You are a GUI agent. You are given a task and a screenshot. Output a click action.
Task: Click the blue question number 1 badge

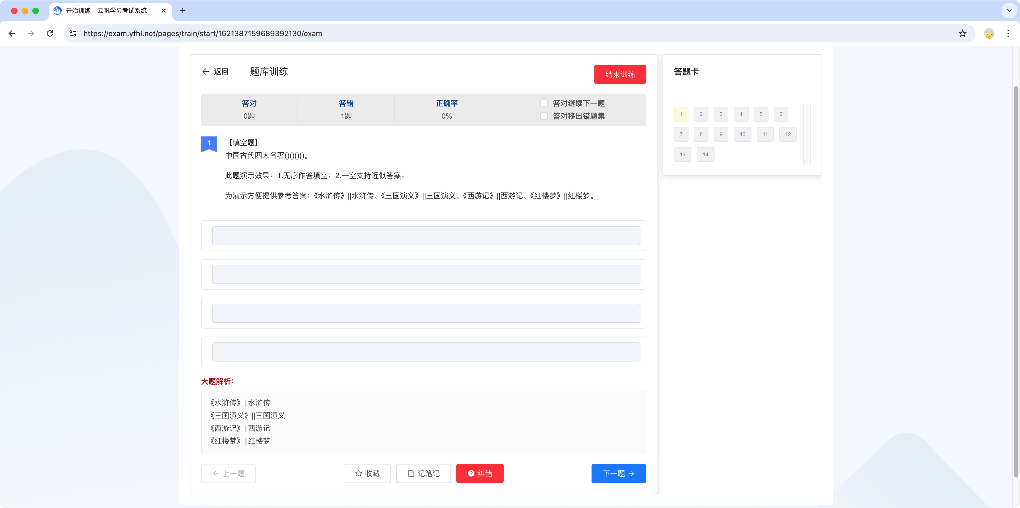pyautogui.click(x=209, y=144)
